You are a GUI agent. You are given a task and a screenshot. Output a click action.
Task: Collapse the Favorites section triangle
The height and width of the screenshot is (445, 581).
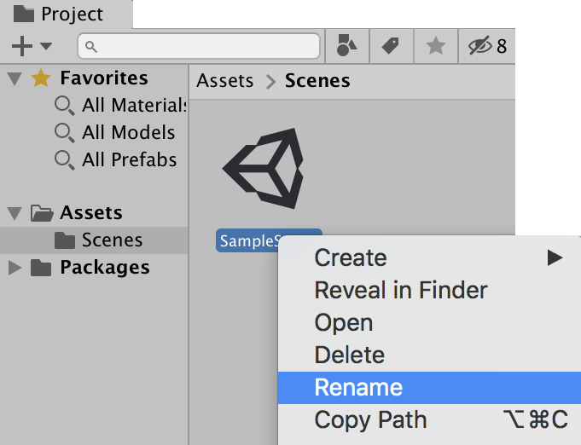[15, 79]
